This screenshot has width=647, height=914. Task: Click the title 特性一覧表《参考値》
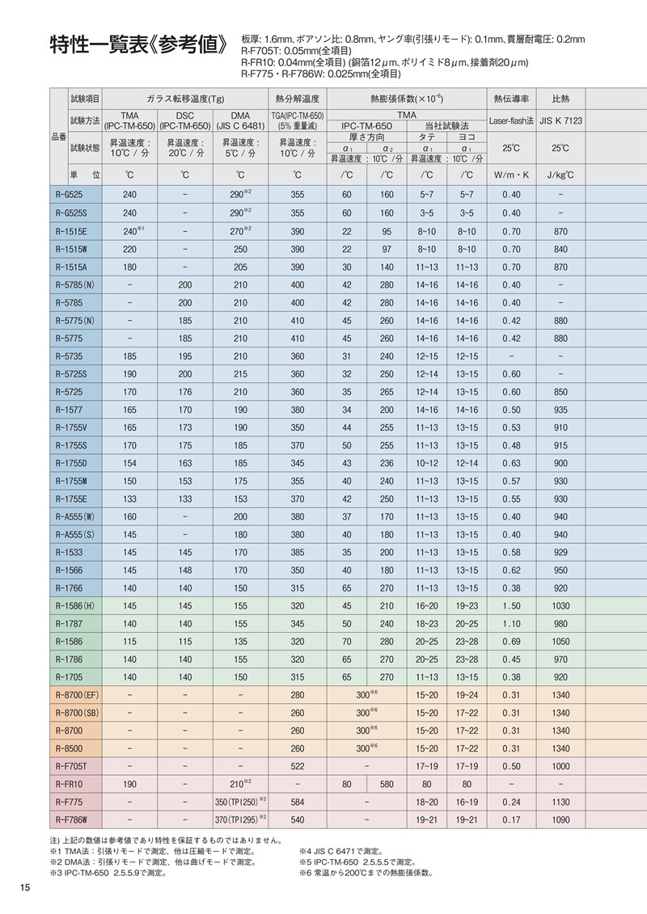[x=139, y=45]
